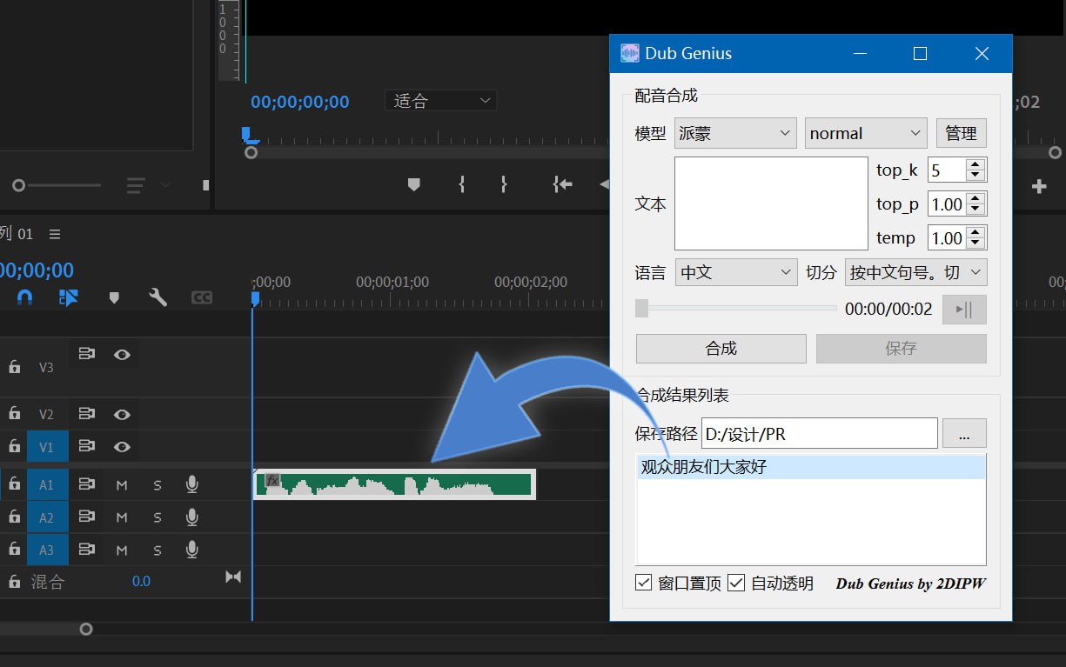Click the Go to In point icon
The height and width of the screenshot is (667, 1066).
pyautogui.click(x=562, y=184)
